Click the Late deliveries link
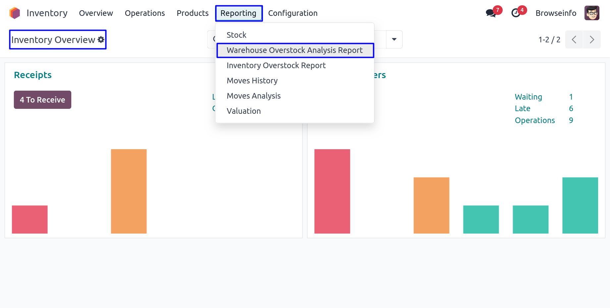The image size is (610, 308). coord(523,109)
